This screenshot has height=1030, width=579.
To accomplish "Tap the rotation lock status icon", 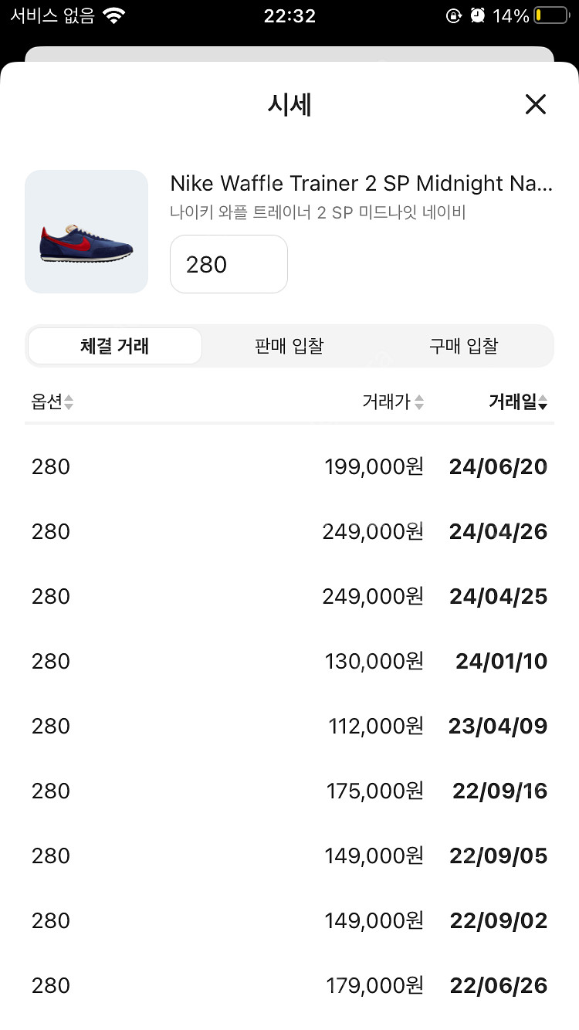I will coord(453,15).
